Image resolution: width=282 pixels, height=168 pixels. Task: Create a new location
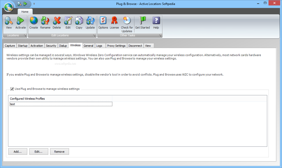34,23
